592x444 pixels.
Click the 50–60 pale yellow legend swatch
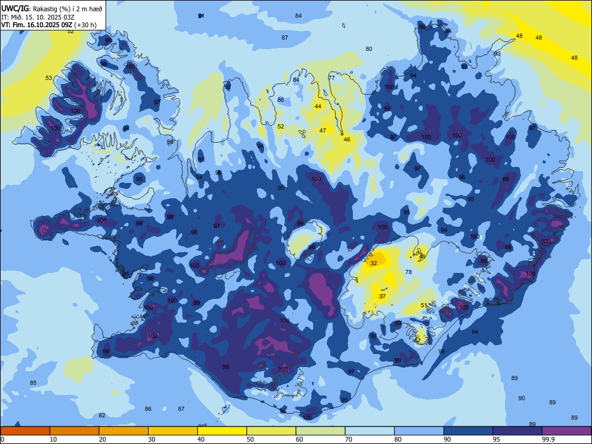(271, 431)
